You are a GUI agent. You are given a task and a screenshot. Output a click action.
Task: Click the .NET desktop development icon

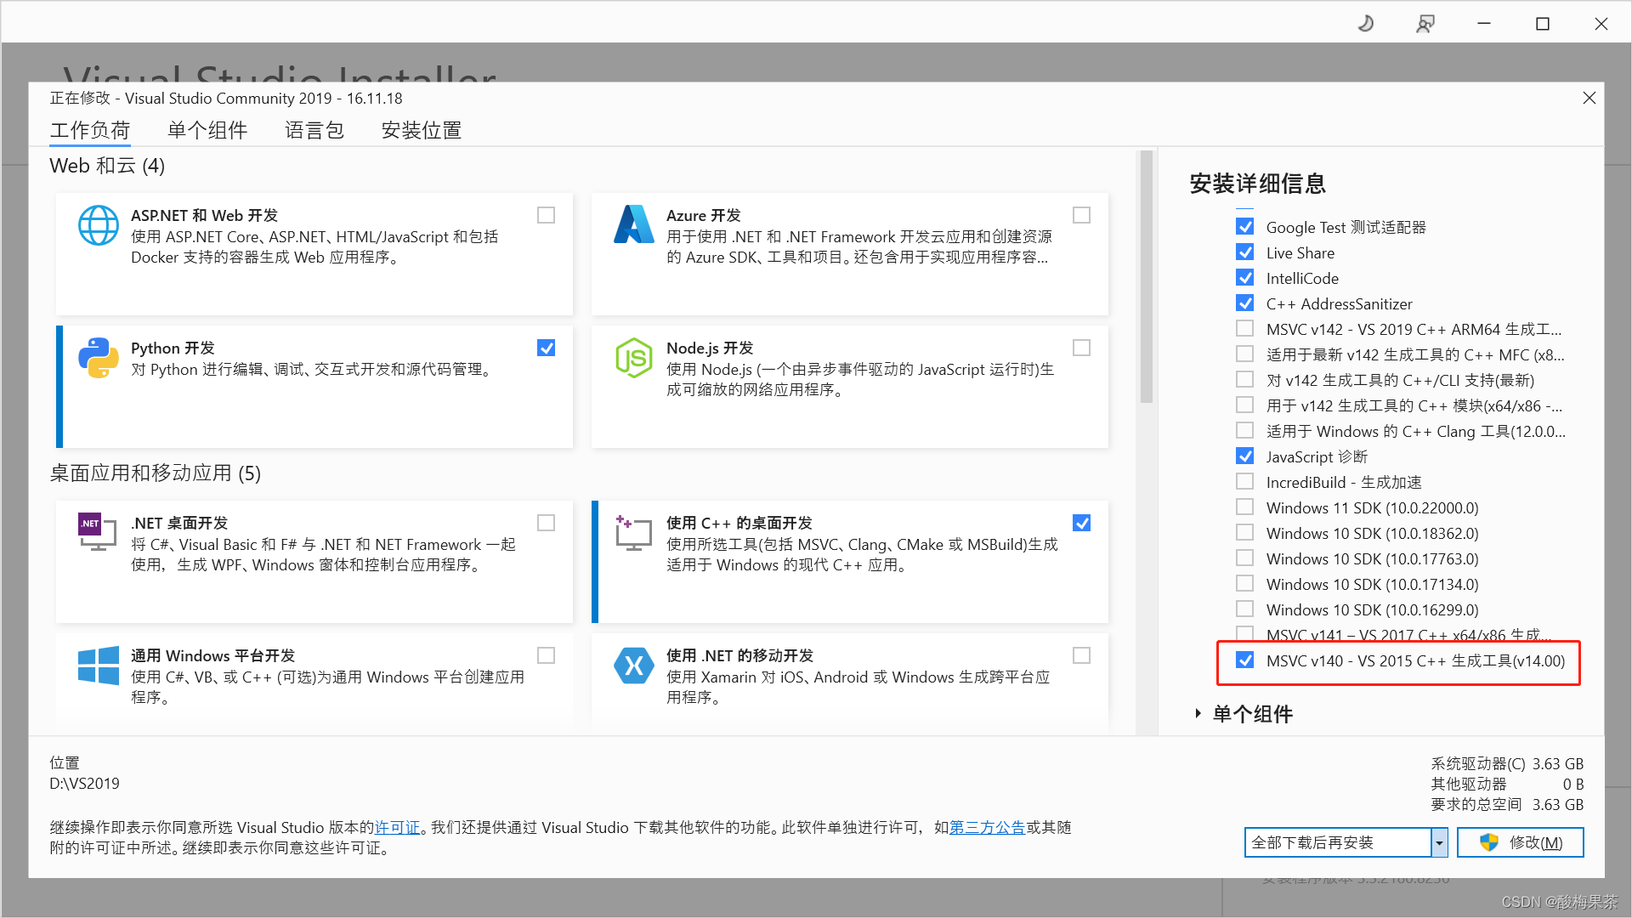[x=97, y=532]
